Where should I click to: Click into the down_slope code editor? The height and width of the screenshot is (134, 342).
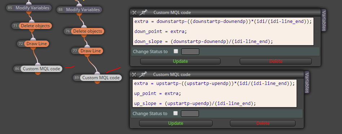coord(223,32)
